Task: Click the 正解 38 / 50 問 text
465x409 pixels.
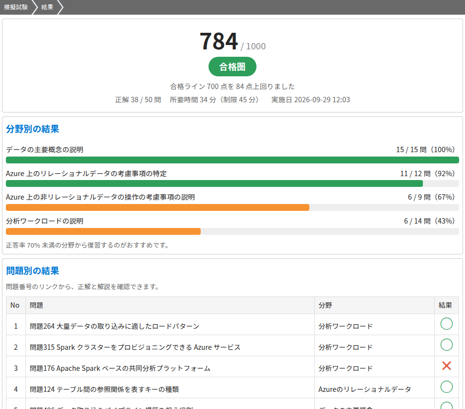Action: (138, 100)
